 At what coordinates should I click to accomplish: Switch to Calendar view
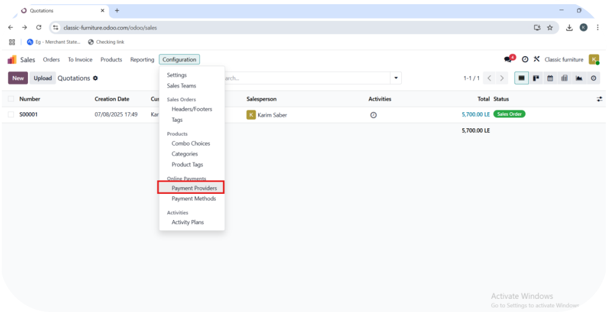(x=550, y=78)
